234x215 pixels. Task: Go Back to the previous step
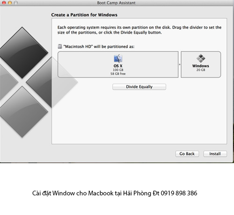click(x=187, y=154)
